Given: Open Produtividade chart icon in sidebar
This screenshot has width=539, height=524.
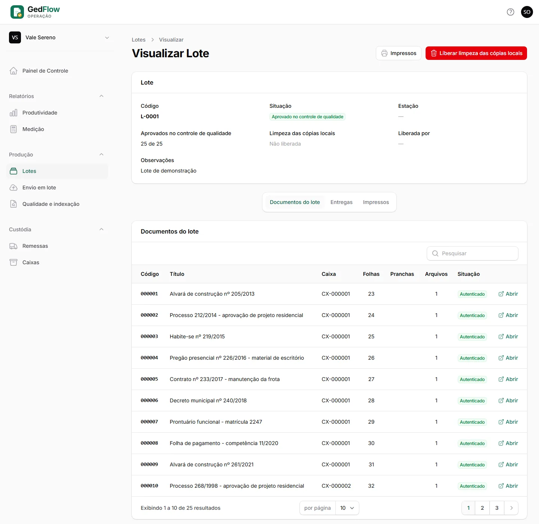Looking at the screenshot, I should pyautogui.click(x=13, y=113).
